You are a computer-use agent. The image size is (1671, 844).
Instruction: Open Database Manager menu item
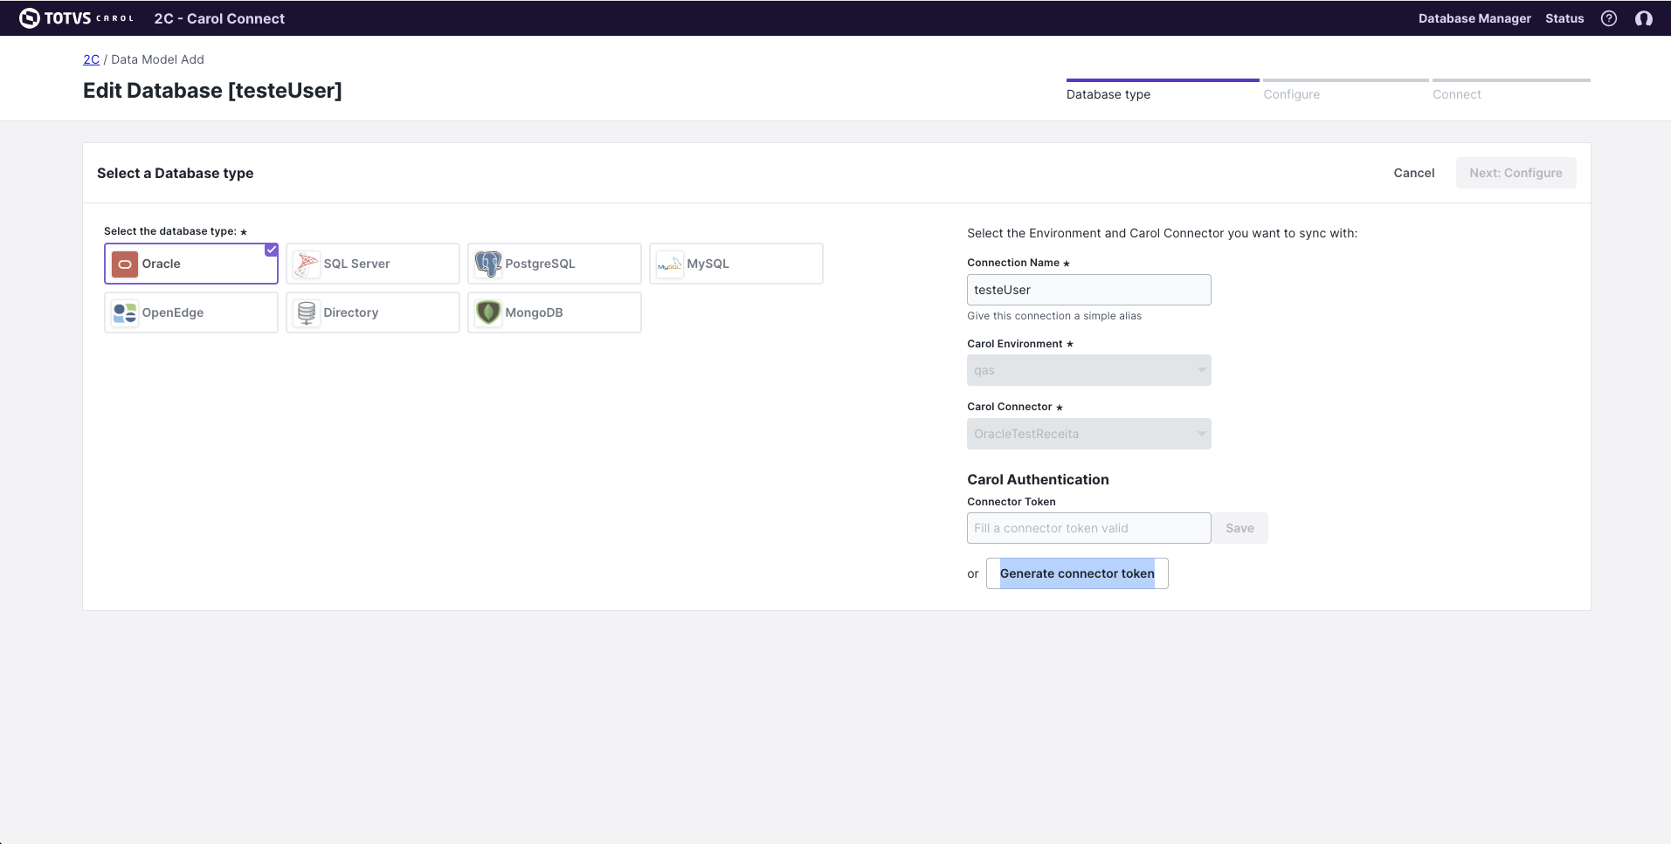pos(1474,18)
